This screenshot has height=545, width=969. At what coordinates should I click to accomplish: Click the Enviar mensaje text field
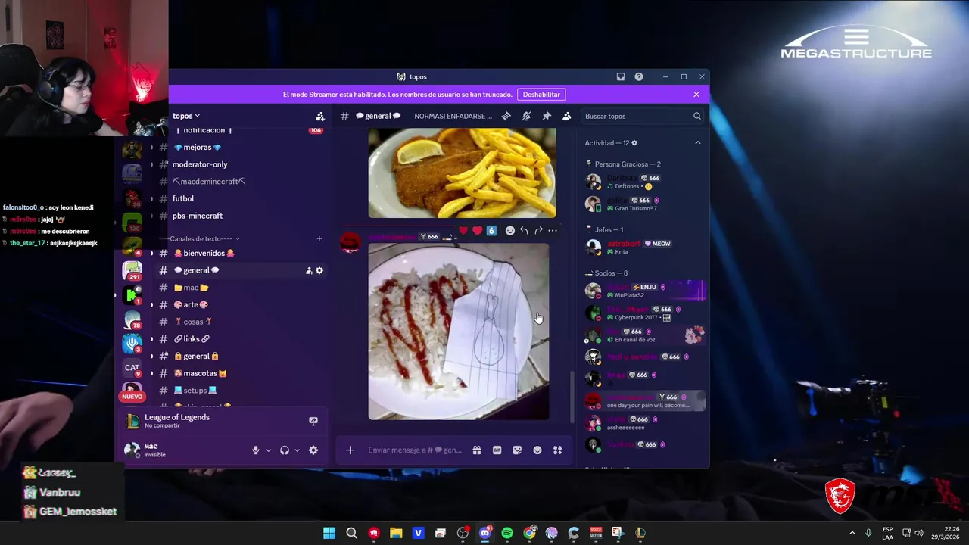(415, 450)
